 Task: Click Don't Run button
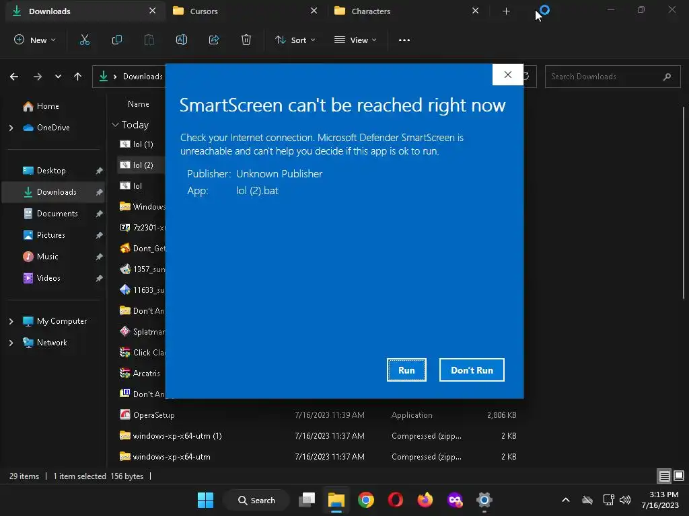472,370
